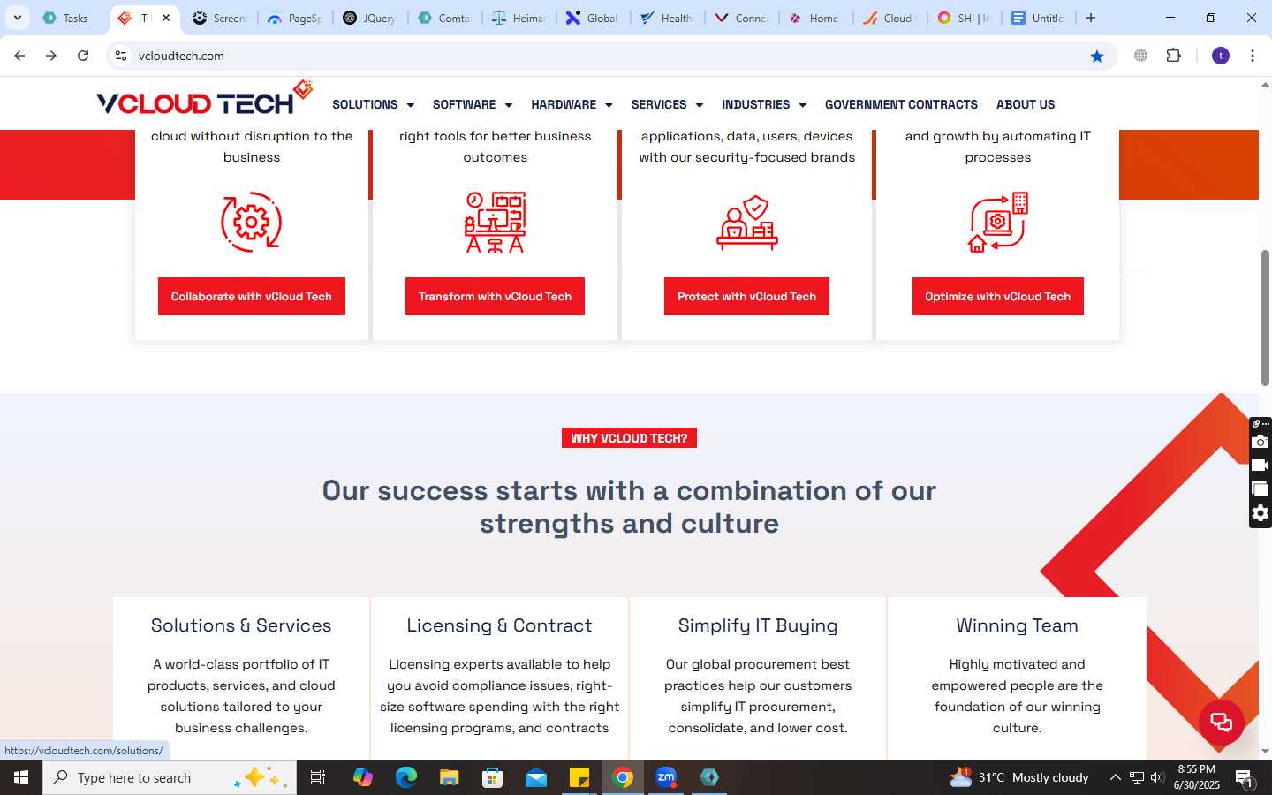Screen dimensions: 1272x795
Task: Click the Windows taskbar search box
Action: click(170, 777)
